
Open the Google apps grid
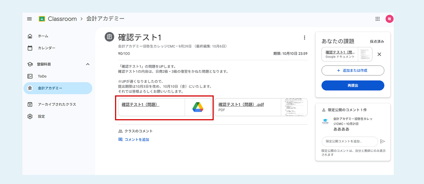point(377,19)
